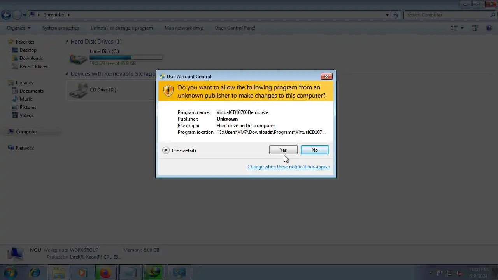Go back with Explorer's Back arrow button
Image resolution: width=498 pixels, height=280 pixels.
click(x=6, y=15)
